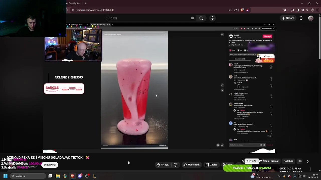Click the dislike thumbs-down button

pos(175,165)
